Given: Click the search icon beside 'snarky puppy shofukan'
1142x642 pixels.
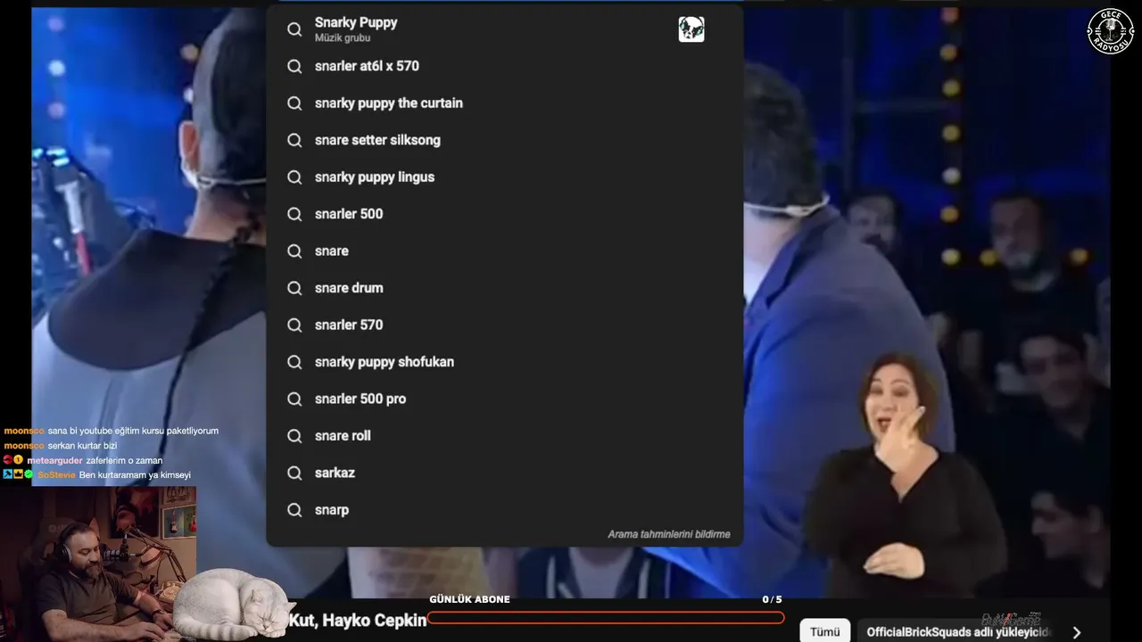Looking at the screenshot, I should click(x=294, y=362).
